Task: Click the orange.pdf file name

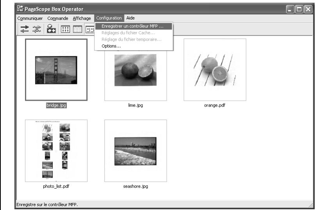Action: (214, 105)
